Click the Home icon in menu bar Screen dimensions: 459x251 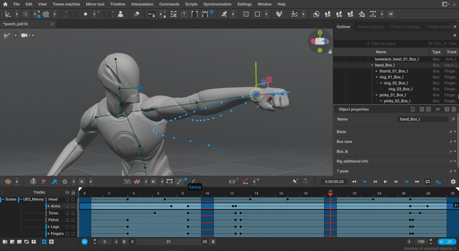(5, 4)
